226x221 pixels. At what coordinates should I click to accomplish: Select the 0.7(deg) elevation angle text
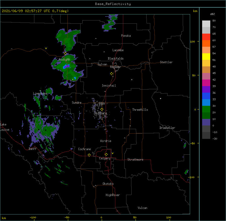point(60,11)
